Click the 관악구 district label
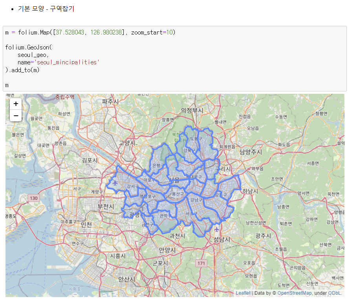The image size is (348, 299). (165, 216)
